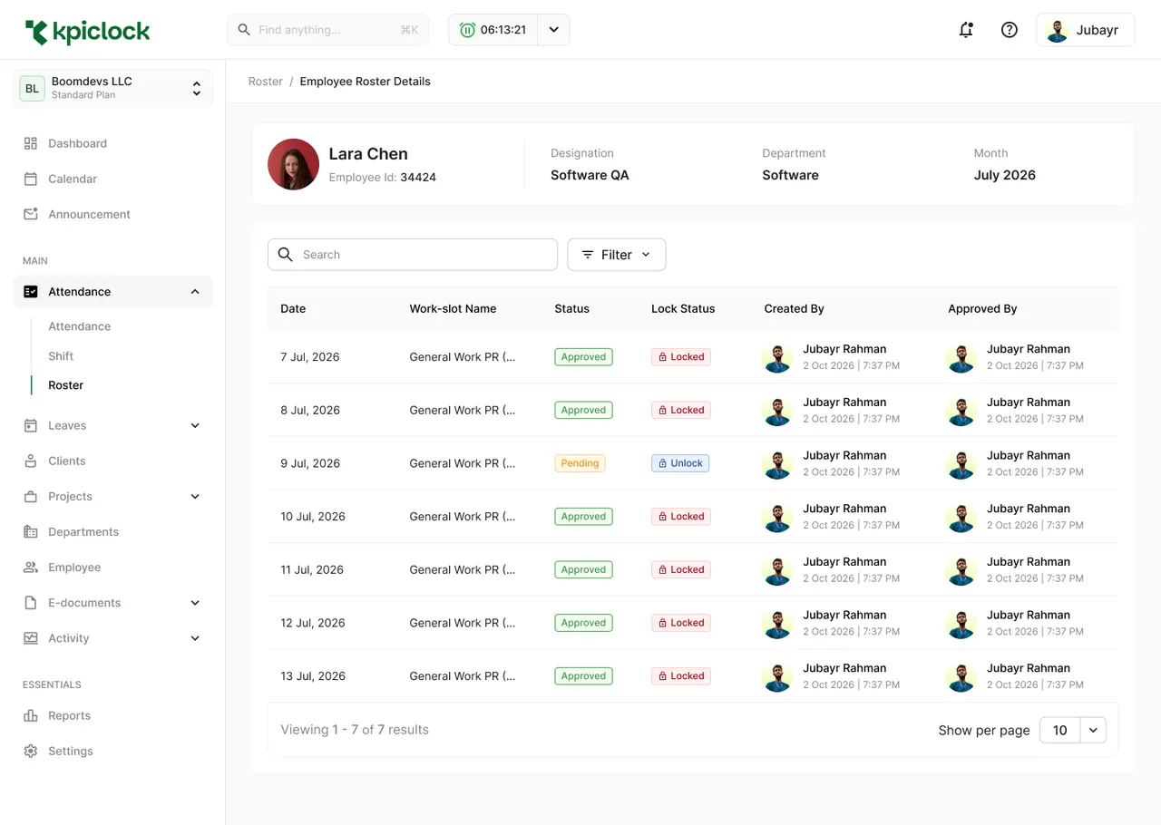The image size is (1161, 825).
Task: Expand the Activity sidebar section
Action: click(195, 638)
